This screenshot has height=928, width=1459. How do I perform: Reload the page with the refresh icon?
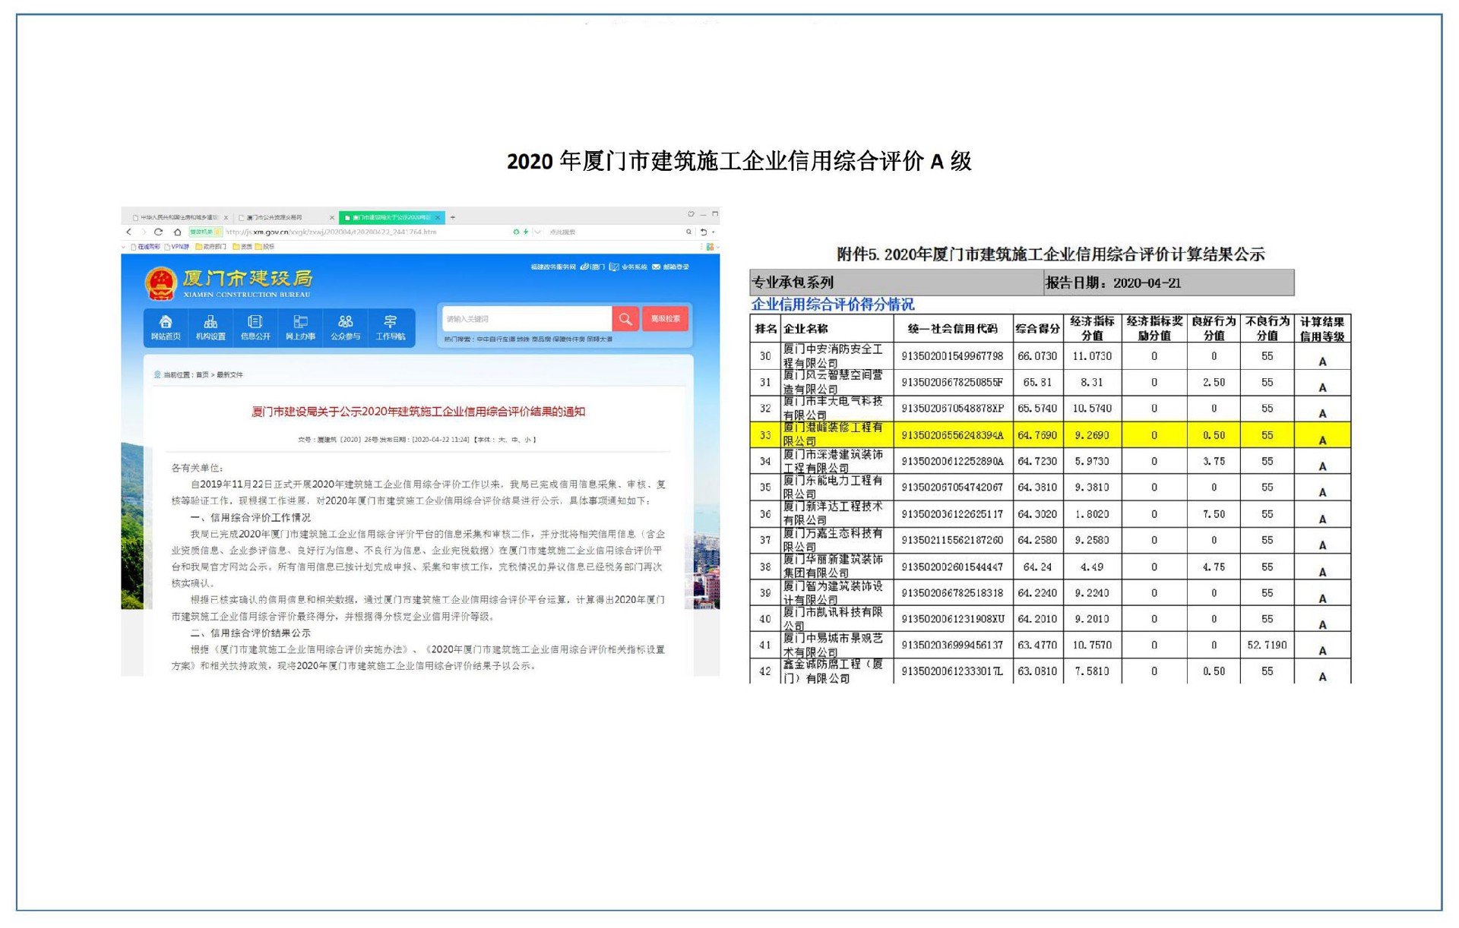click(158, 232)
